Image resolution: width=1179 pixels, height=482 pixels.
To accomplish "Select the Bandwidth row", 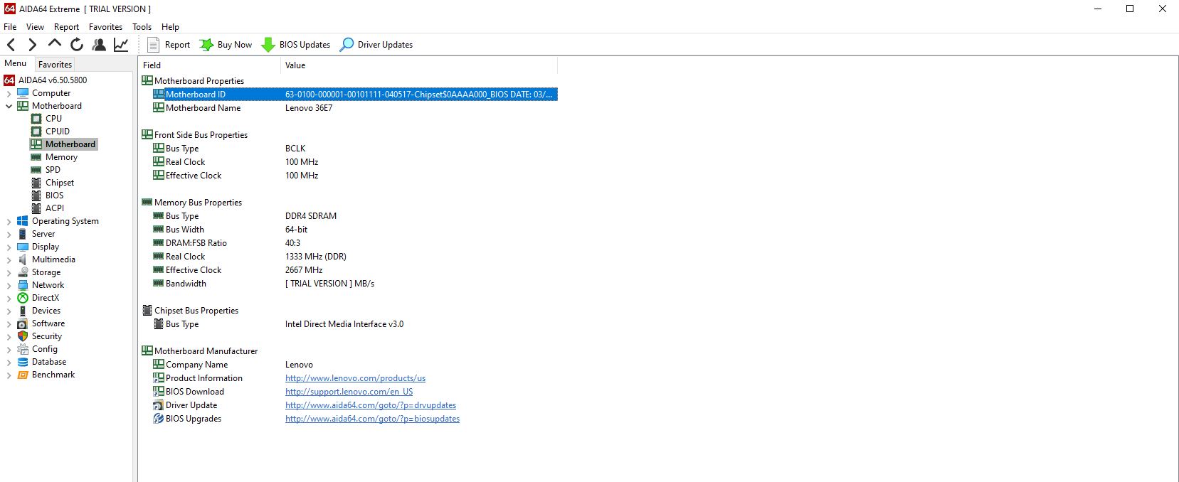I will pyautogui.click(x=355, y=284).
